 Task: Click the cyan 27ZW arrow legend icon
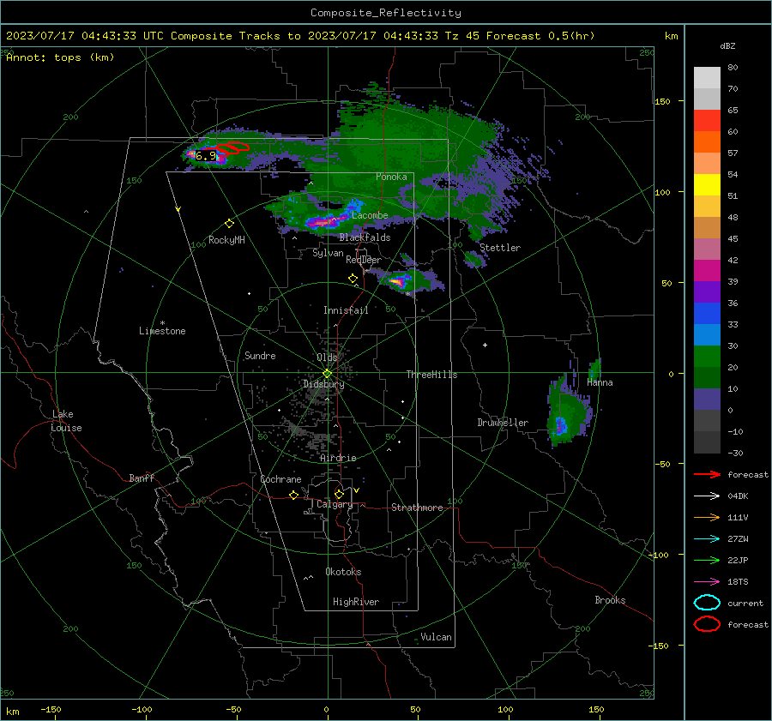[x=707, y=538]
